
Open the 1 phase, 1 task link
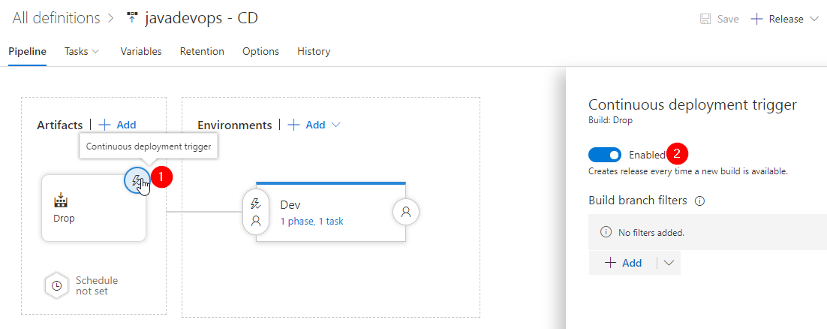click(x=311, y=222)
